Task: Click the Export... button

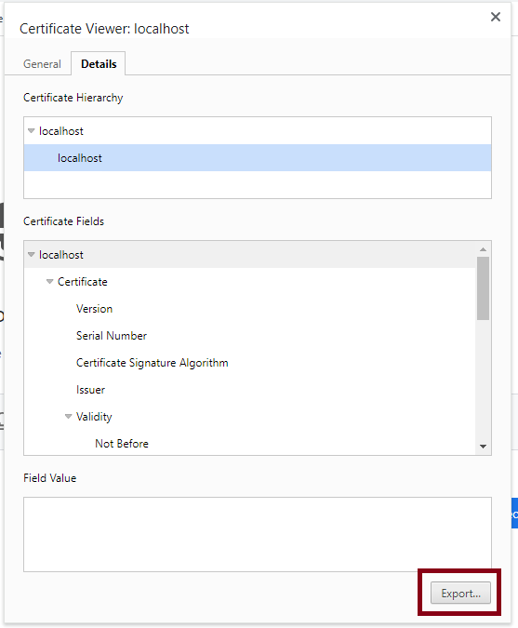Action: tap(460, 594)
